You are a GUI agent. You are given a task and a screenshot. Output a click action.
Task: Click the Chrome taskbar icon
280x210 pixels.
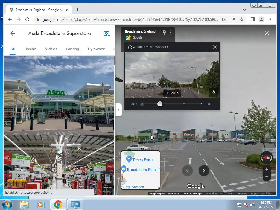(58, 205)
